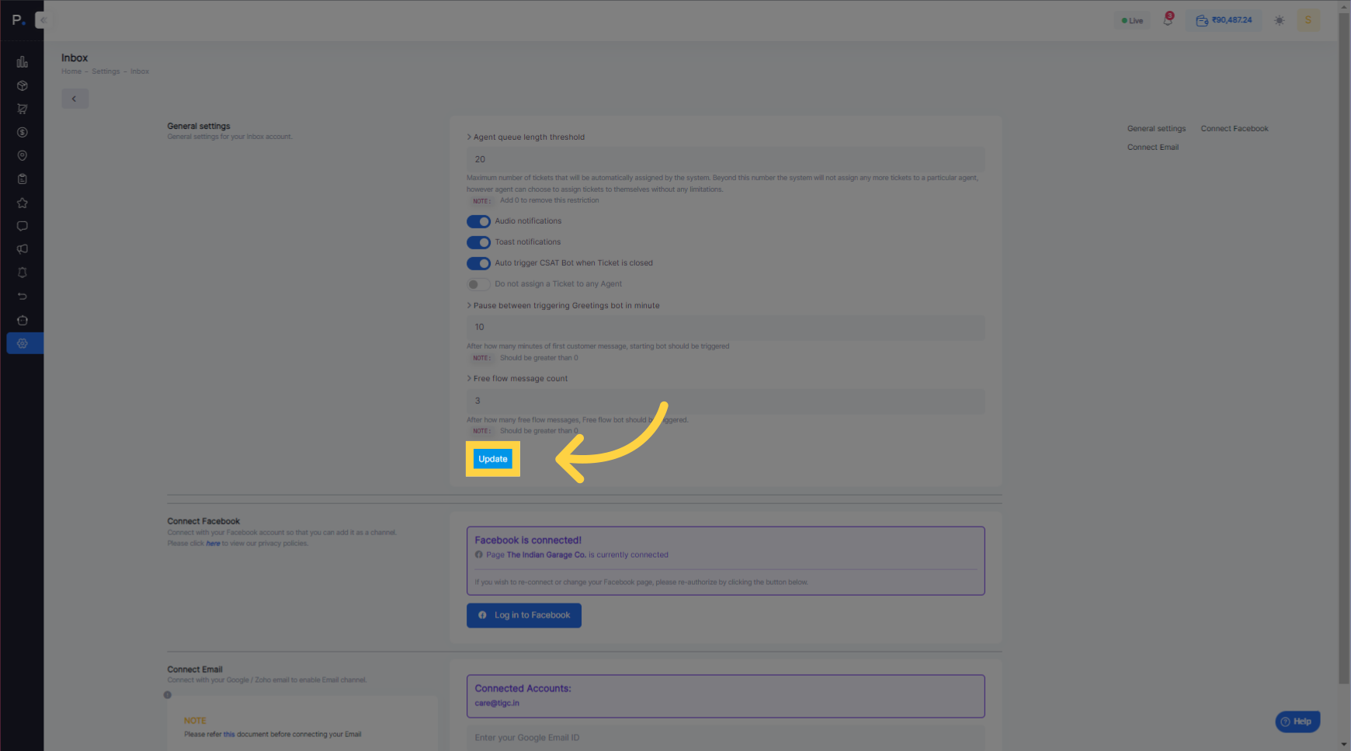The image size is (1351, 751).
Task: Click the info icon beside Facebook page text
Action: [x=479, y=555]
